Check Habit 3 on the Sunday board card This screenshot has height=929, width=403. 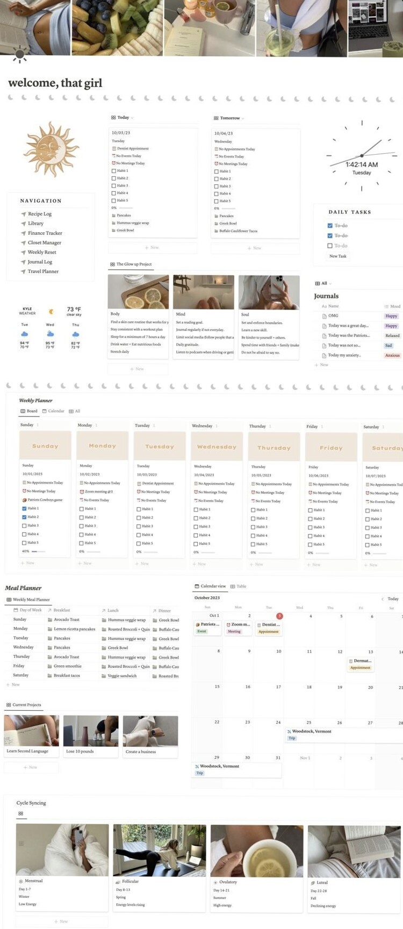click(x=25, y=525)
